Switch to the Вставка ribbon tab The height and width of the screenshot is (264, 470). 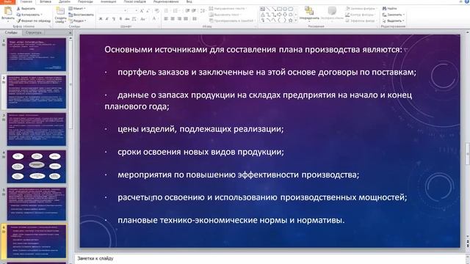46,1
